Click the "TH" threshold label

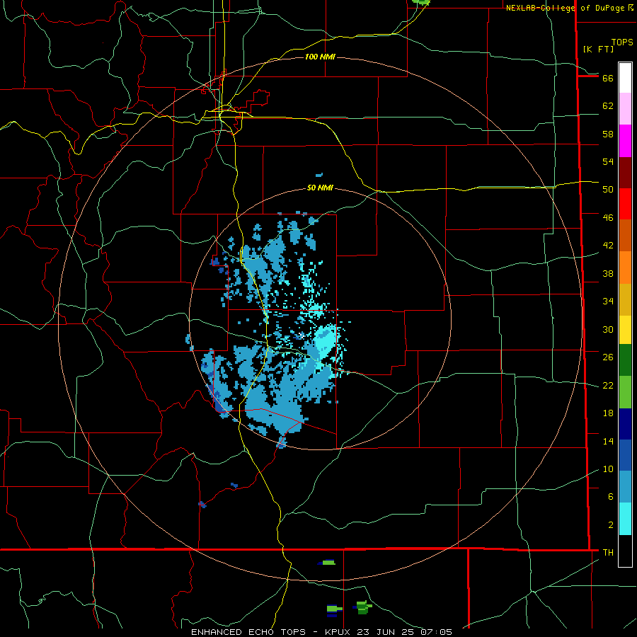(x=608, y=553)
